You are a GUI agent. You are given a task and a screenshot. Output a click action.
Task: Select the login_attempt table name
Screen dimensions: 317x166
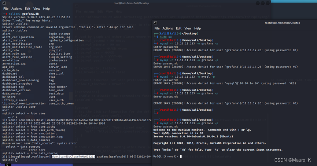point(59,34)
